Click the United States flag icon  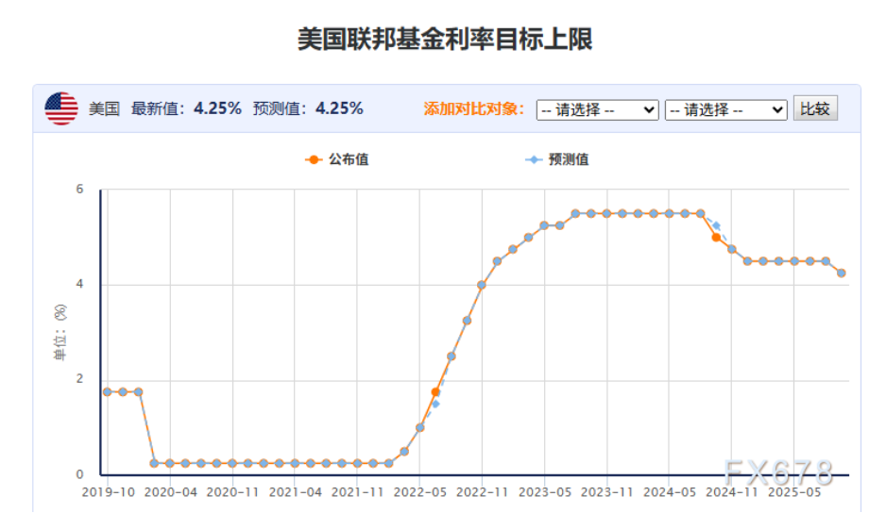tap(61, 108)
